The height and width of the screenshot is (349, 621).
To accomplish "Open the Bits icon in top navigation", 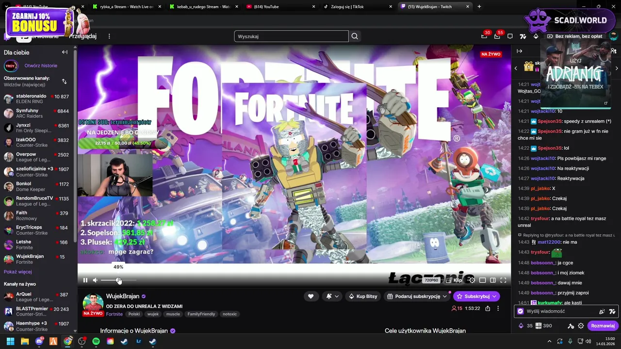I will tap(536, 36).
